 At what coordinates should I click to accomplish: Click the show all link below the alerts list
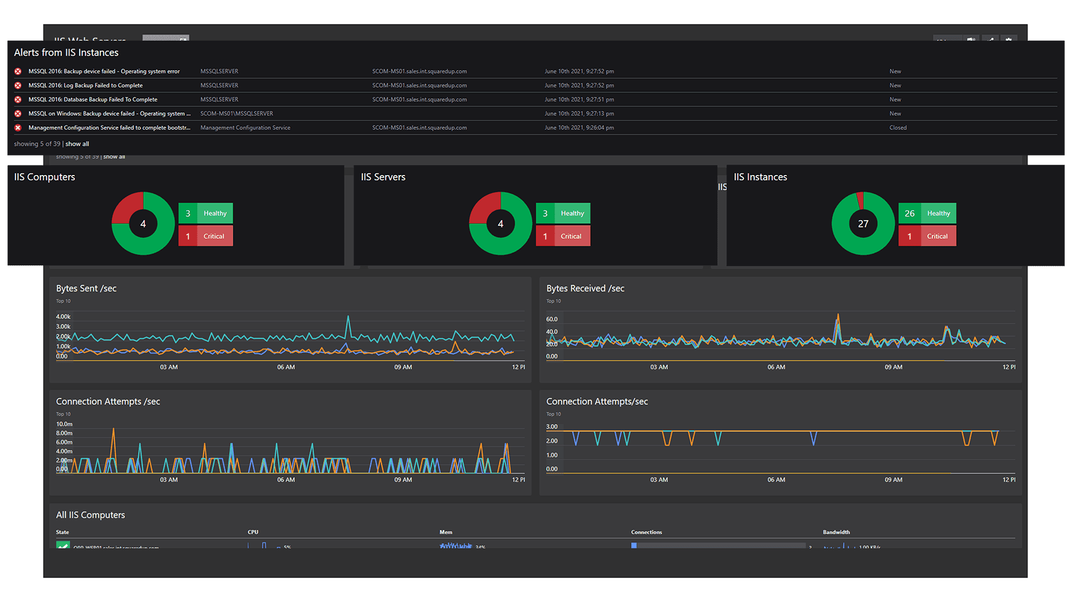pos(77,143)
